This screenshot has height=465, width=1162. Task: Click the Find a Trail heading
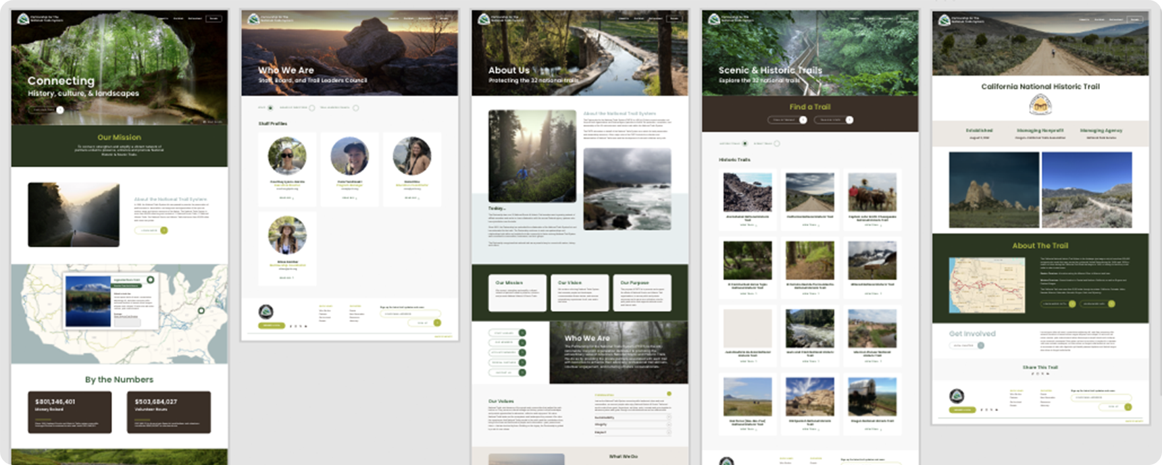(x=810, y=107)
